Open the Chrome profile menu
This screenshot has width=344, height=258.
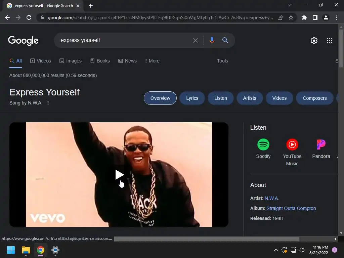[x=326, y=17]
